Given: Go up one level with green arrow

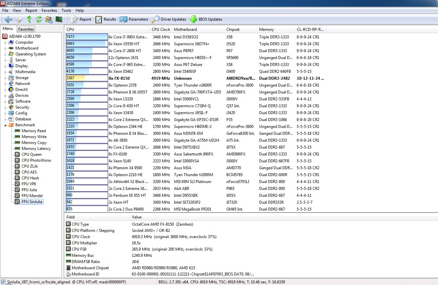Looking at the screenshot, I should pos(29,19).
